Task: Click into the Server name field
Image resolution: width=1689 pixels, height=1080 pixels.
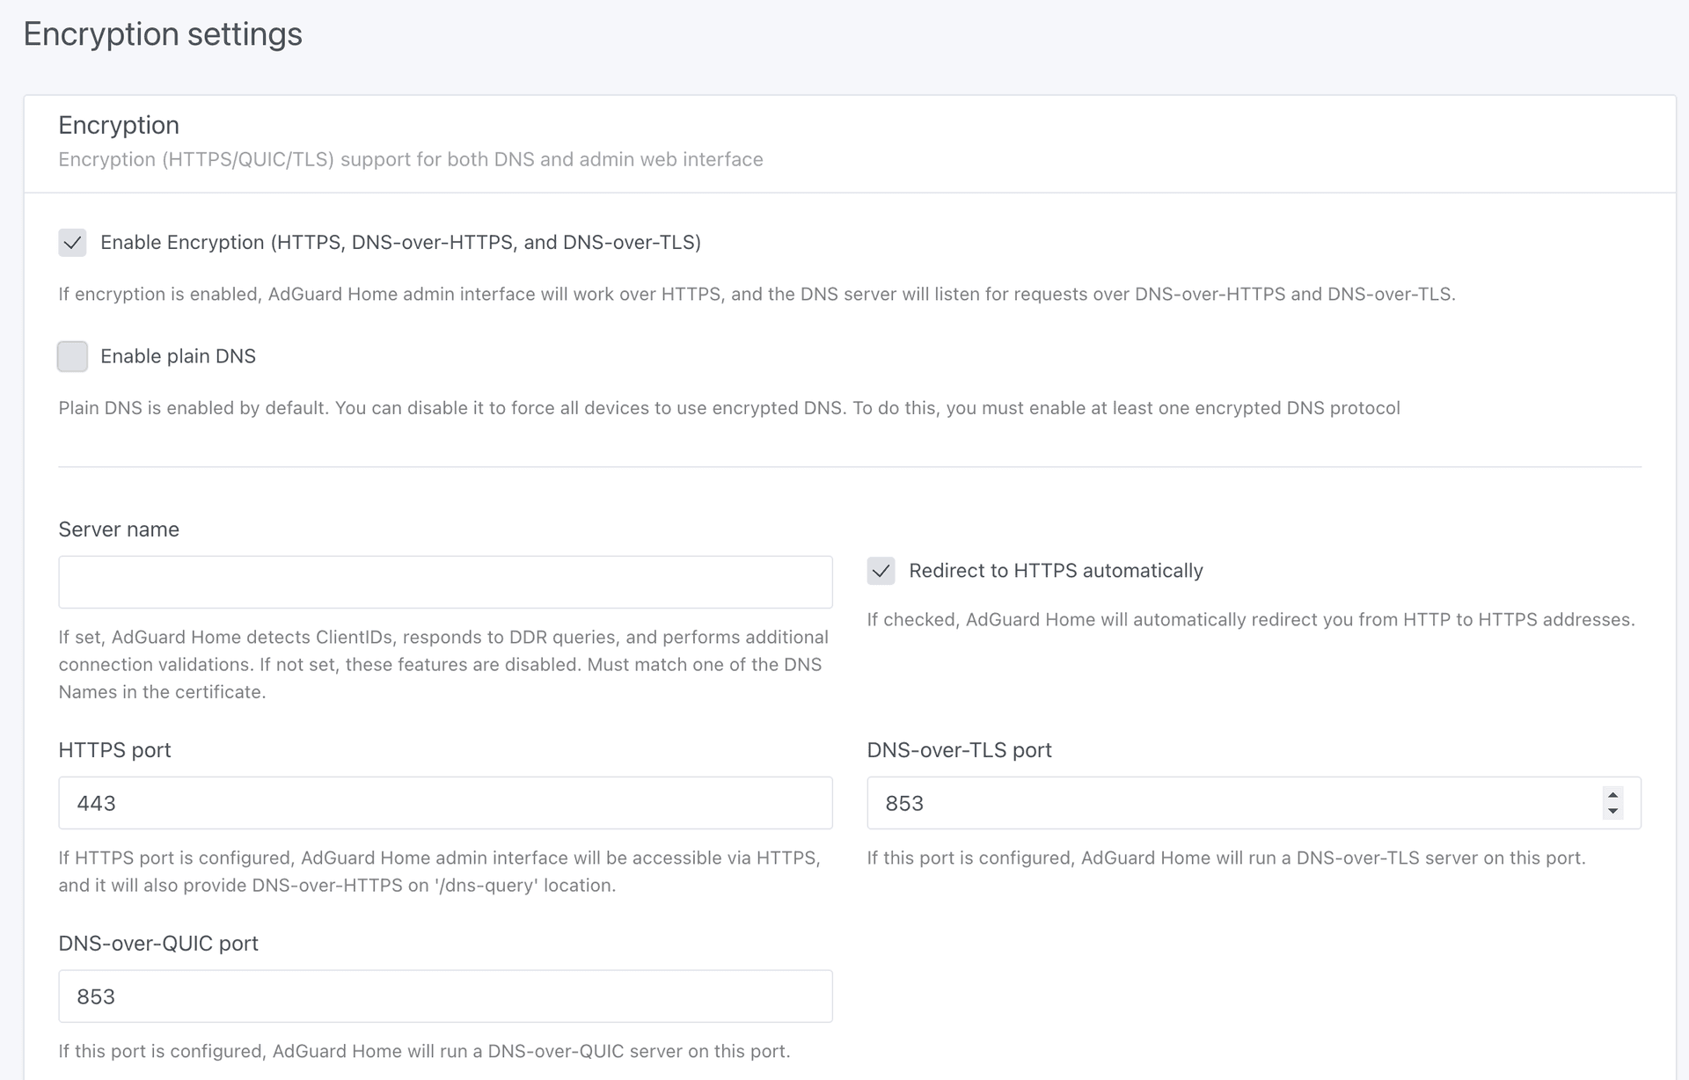Action: coord(445,582)
